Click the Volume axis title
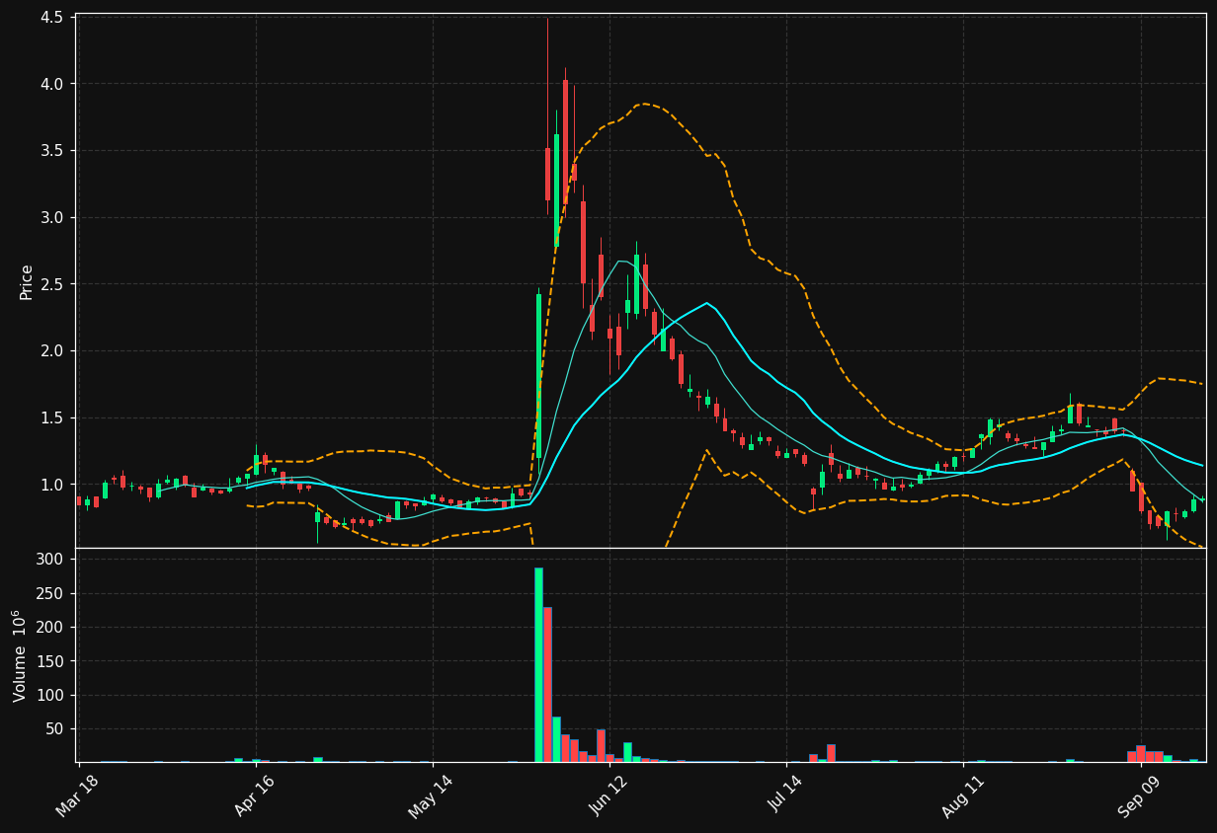Image resolution: width=1217 pixels, height=833 pixels. 20,655
